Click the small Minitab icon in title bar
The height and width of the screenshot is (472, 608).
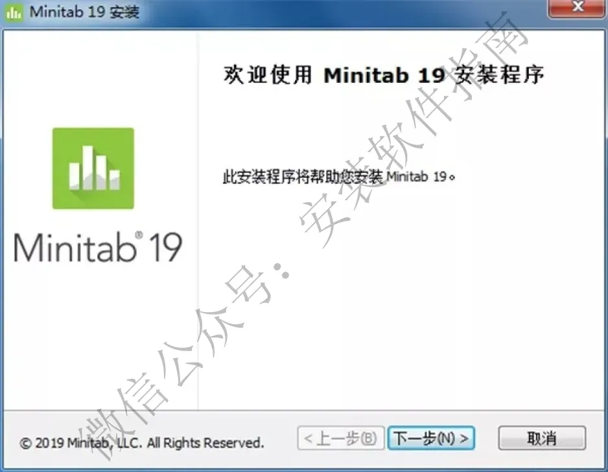[x=14, y=12]
